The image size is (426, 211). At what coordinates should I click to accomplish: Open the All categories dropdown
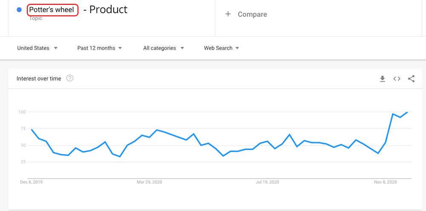(x=164, y=48)
